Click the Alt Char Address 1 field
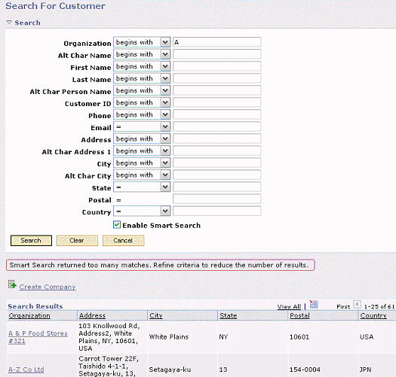This screenshot has height=377, width=396. [217, 150]
